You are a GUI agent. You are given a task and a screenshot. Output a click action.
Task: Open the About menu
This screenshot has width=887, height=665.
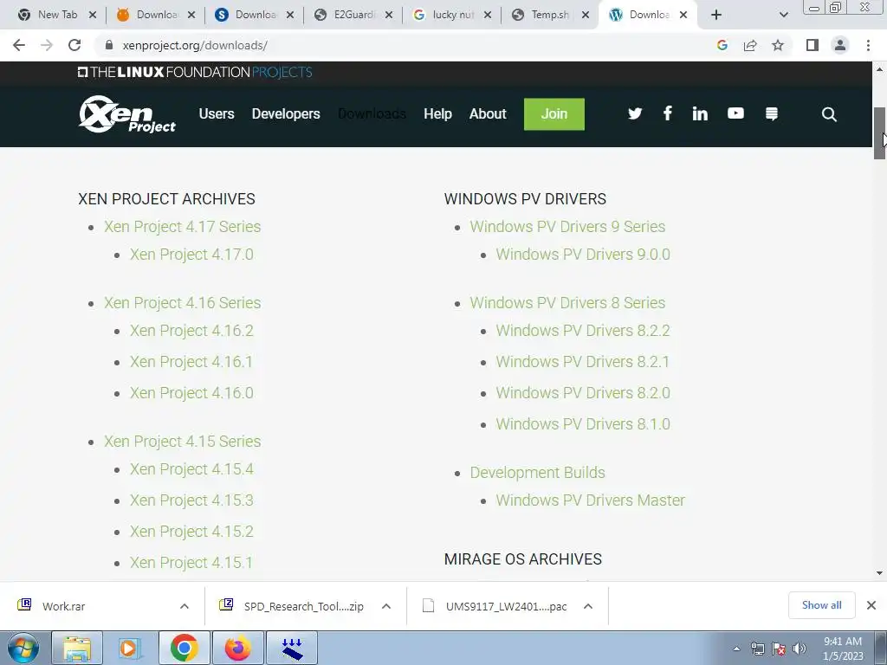coord(488,113)
